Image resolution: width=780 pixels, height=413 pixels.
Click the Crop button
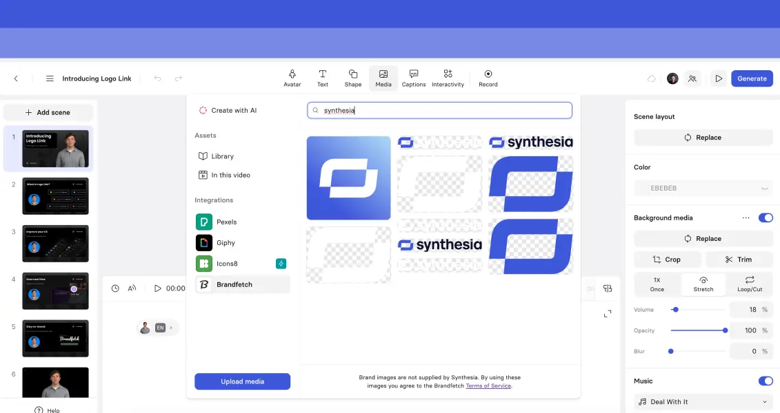(x=667, y=260)
